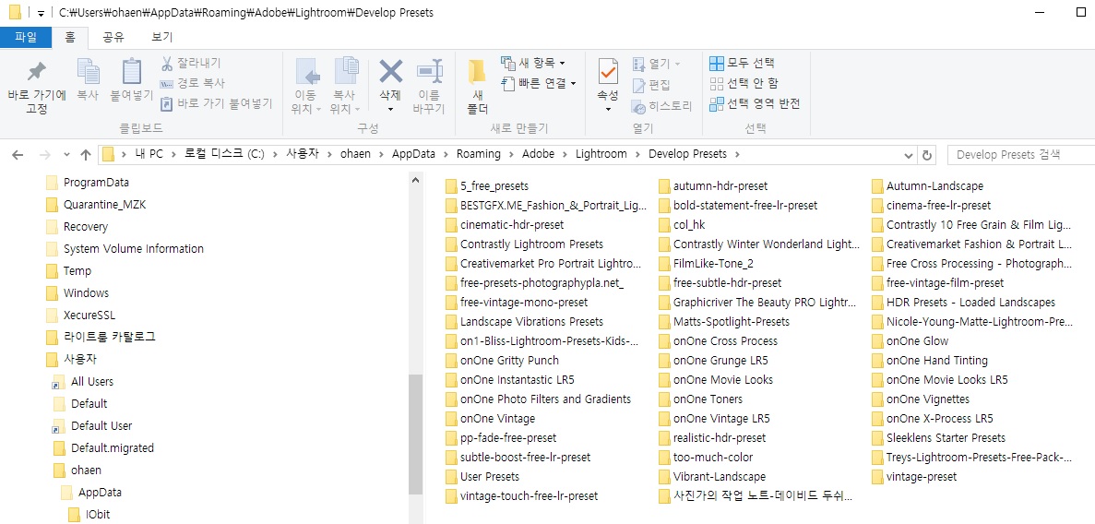Select IObit folder in navigation tree
The width and height of the screenshot is (1095, 524).
point(96,515)
